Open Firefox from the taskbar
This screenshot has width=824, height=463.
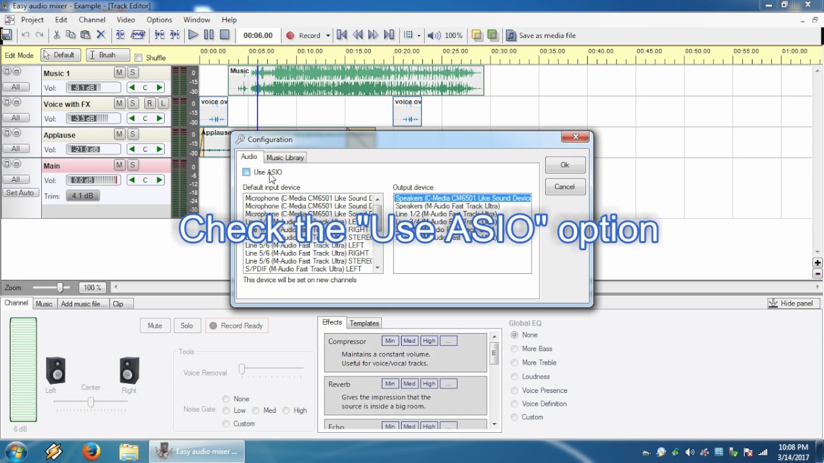(91, 451)
